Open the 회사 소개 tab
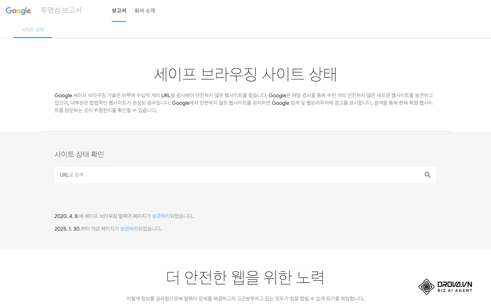This screenshot has height=307, width=491. [145, 11]
